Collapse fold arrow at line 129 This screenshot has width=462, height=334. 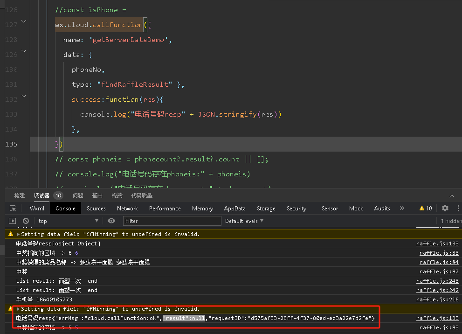[24, 51]
